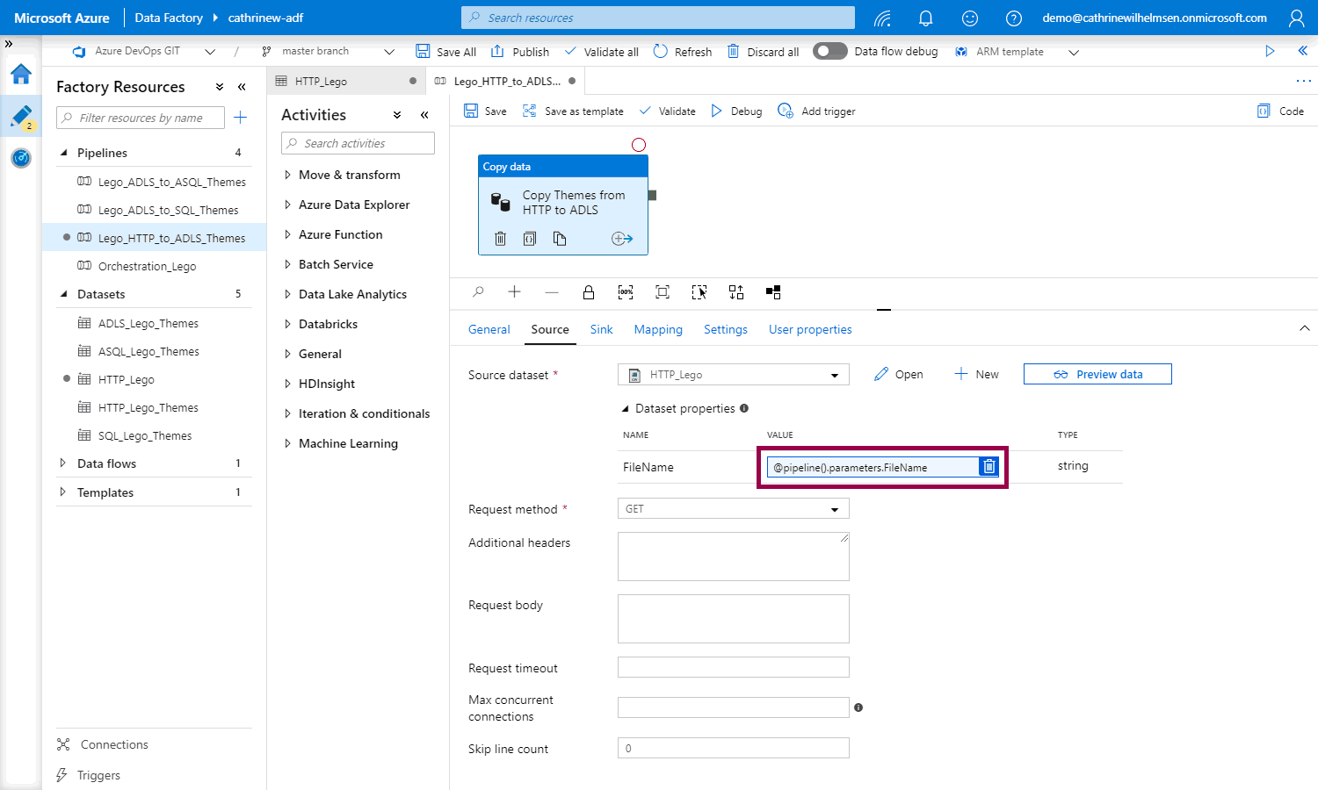Image resolution: width=1318 pixels, height=790 pixels.
Task: Click the notifications bell icon
Action: coord(925,18)
